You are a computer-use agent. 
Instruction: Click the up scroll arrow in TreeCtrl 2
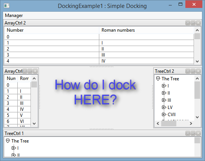[197, 78]
